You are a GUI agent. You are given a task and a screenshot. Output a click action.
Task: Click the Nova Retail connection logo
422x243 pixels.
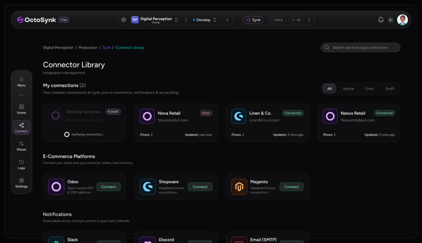[x=147, y=116]
